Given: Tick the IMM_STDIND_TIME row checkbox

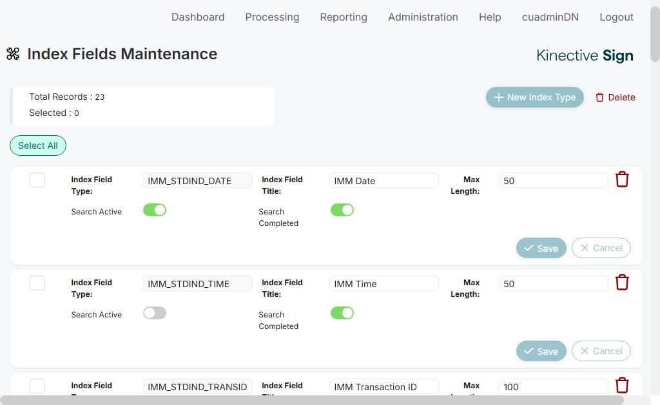Looking at the screenshot, I should (x=37, y=283).
